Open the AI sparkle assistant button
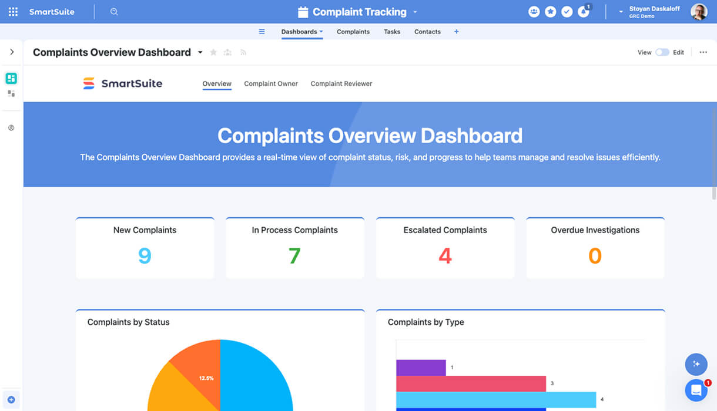This screenshot has width=717, height=411. 696,364
